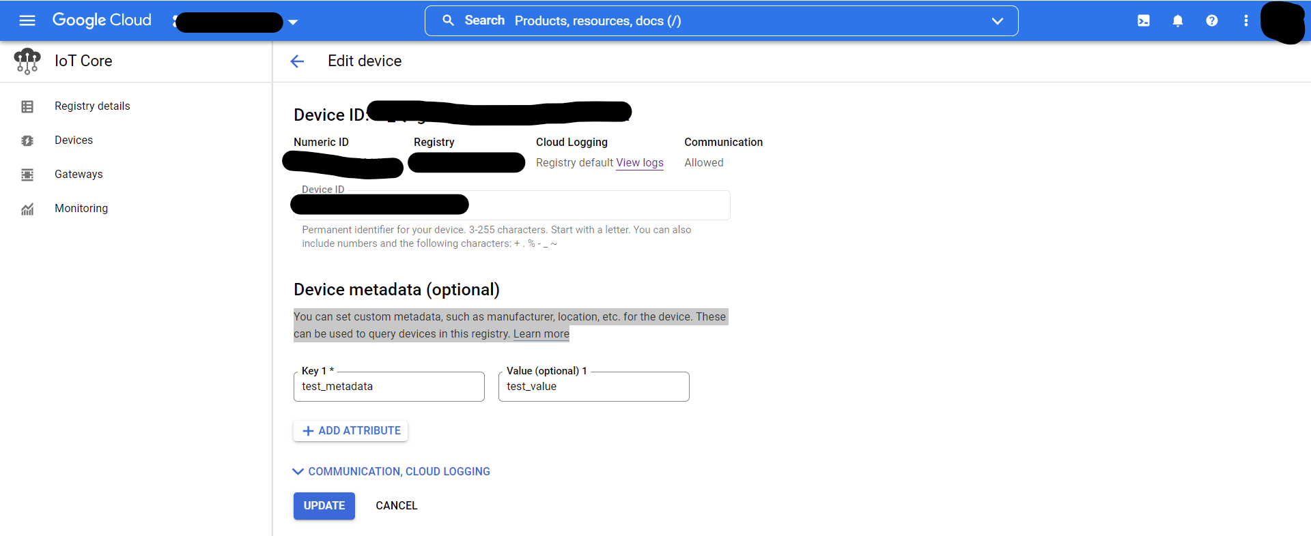Image resolution: width=1311 pixels, height=536 pixels.
Task: Open Monitoring section
Action: click(x=81, y=208)
